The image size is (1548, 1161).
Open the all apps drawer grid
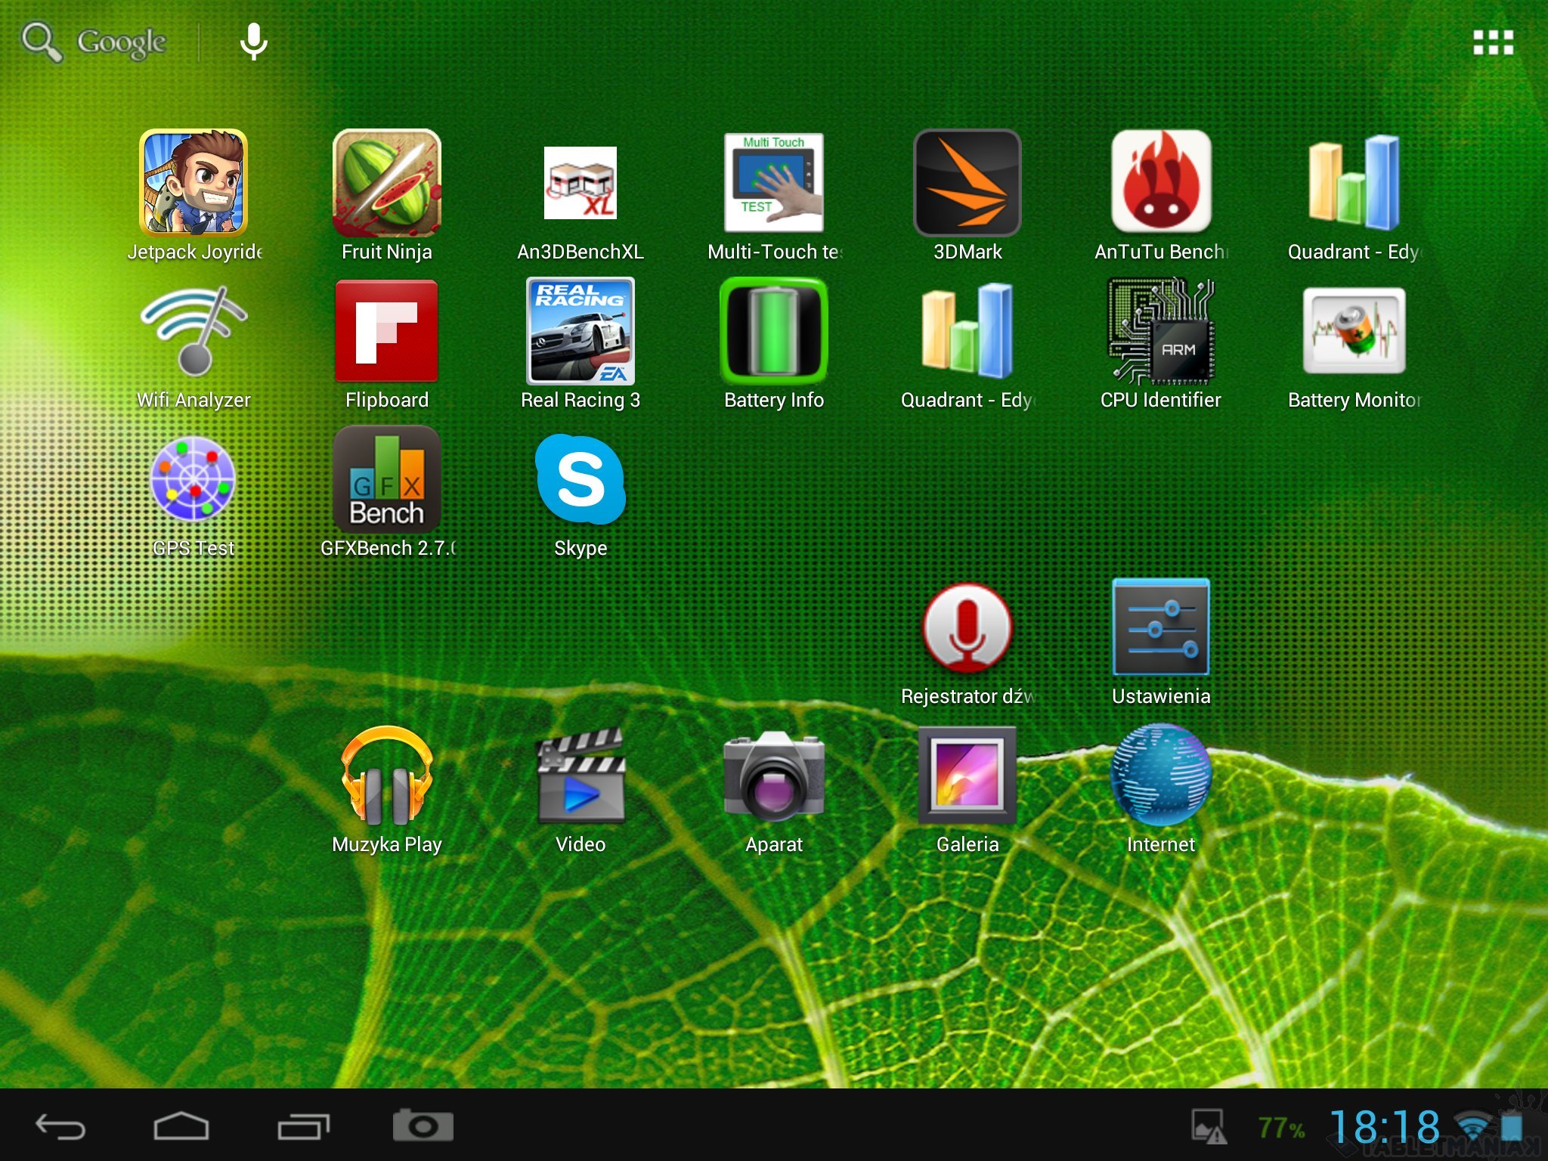click(1493, 43)
